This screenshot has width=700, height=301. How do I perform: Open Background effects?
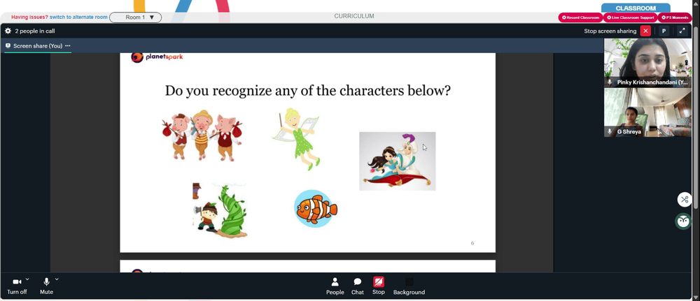409,286
